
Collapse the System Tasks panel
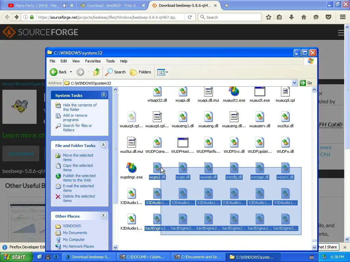point(104,95)
